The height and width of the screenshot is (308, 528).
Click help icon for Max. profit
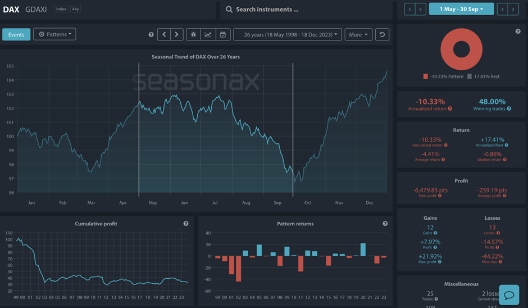coord(440,262)
